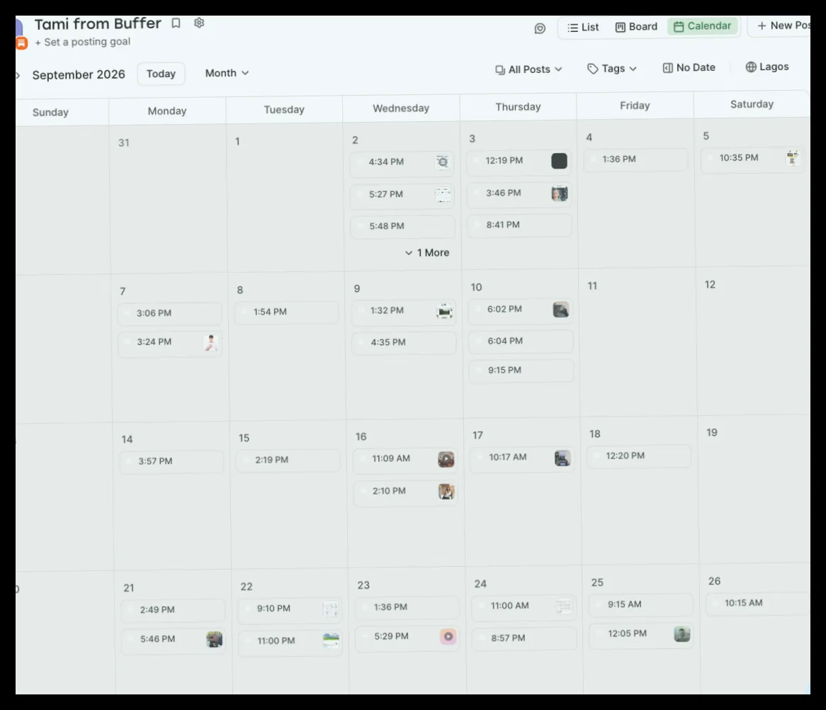
Task: Open the 1:54 PM post on September 8
Action: [x=287, y=312]
